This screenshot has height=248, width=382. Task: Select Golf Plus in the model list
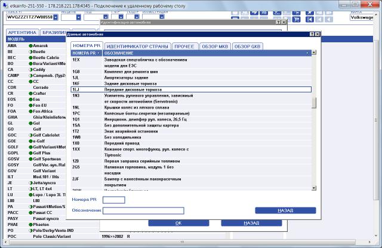click(36, 153)
